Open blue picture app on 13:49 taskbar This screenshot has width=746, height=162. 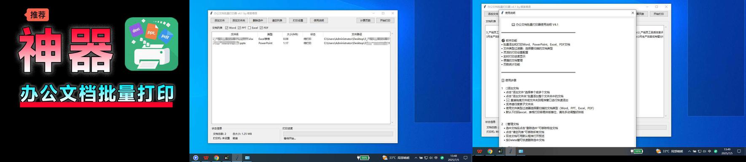click(521, 152)
